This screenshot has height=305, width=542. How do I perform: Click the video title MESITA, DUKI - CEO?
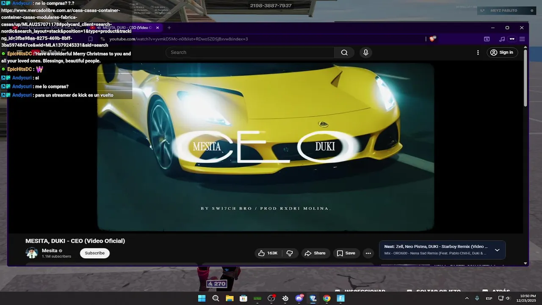(75, 241)
